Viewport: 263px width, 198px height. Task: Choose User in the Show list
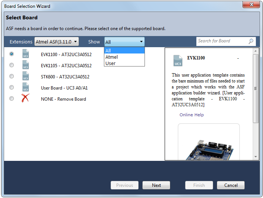coord(124,64)
